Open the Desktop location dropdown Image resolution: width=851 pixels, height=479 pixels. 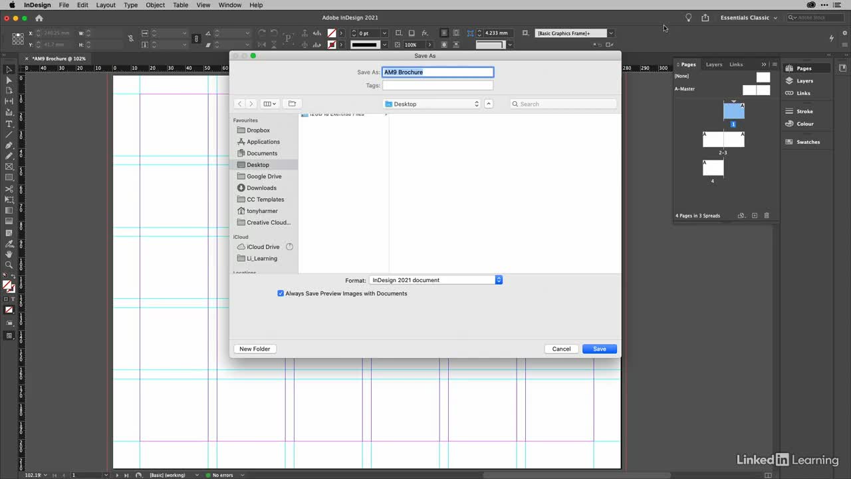[x=432, y=104]
